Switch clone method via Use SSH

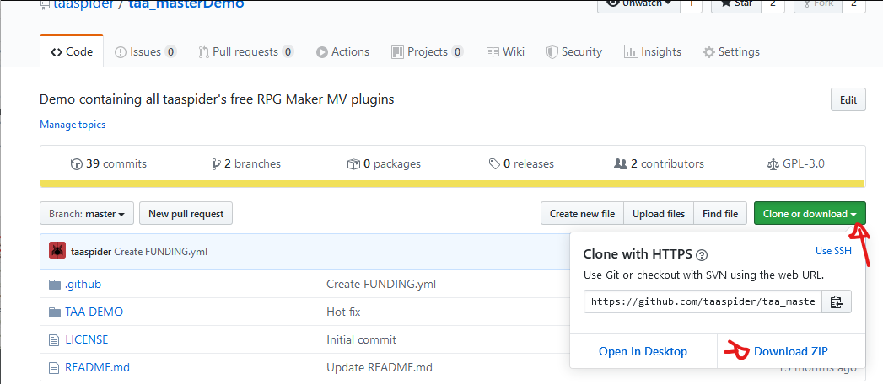(833, 251)
